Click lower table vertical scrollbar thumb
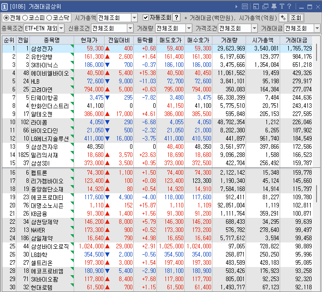Image resolution: width=322 pixels, height=292 pixels. pos(317,194)
